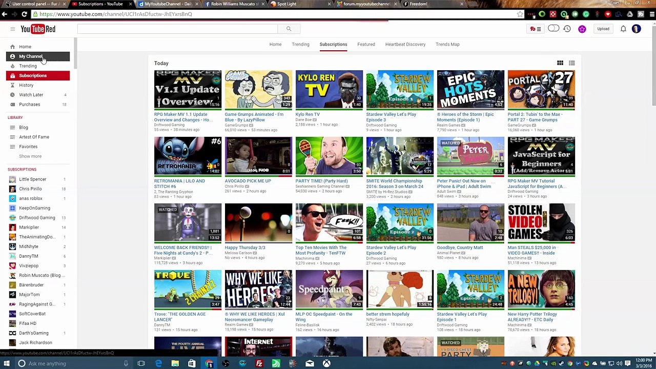Open the notifications bell
656x369 pixels.
tap(623, 29)
